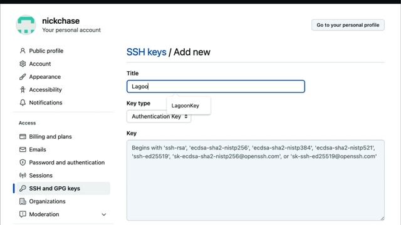
Task: Open Billing and plans page
Action: click(50, 136)
